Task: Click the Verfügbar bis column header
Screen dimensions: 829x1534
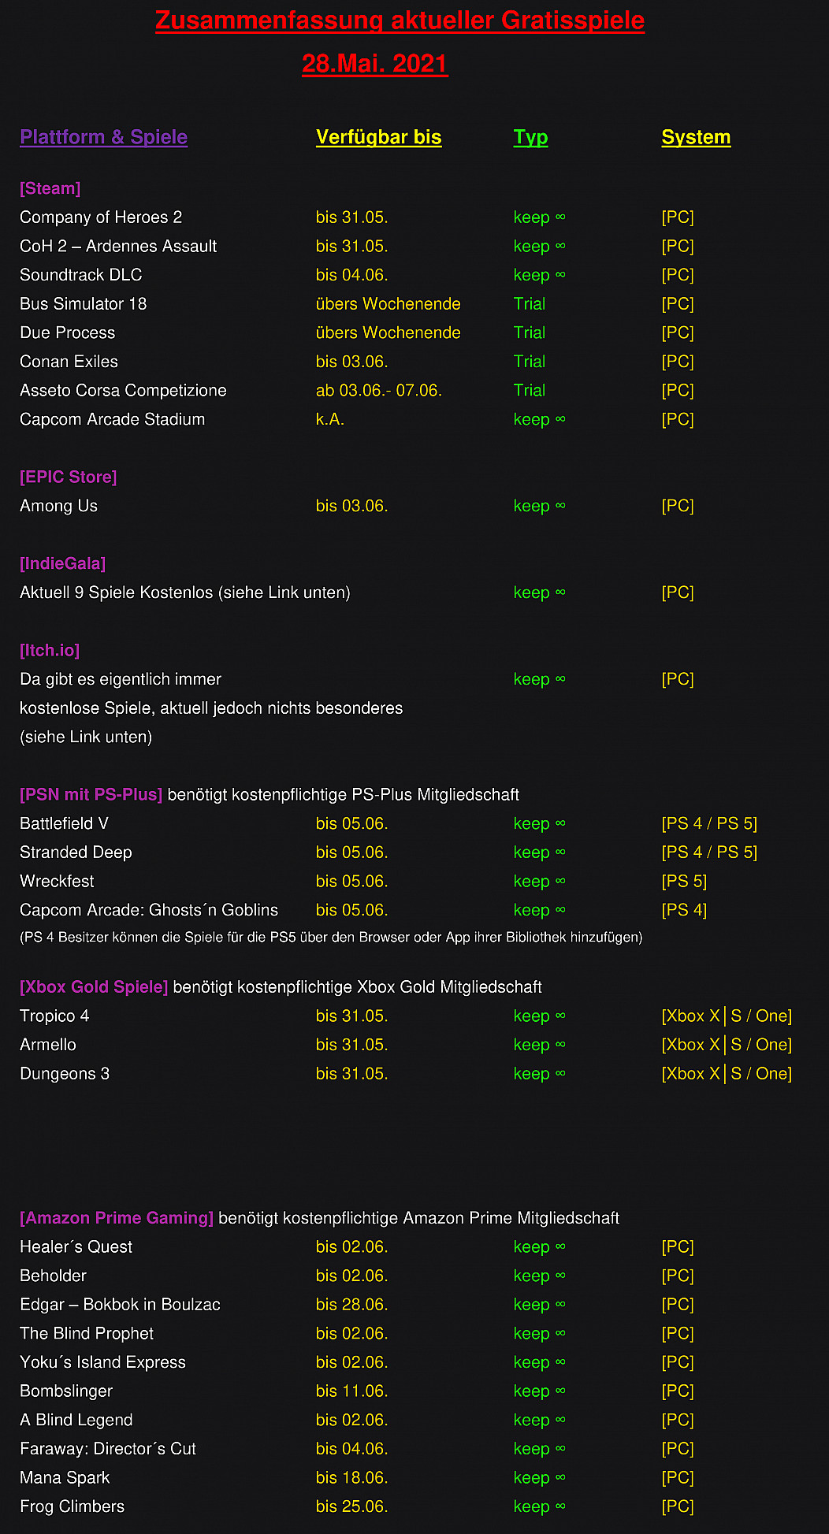Action: tap(378, 137)
